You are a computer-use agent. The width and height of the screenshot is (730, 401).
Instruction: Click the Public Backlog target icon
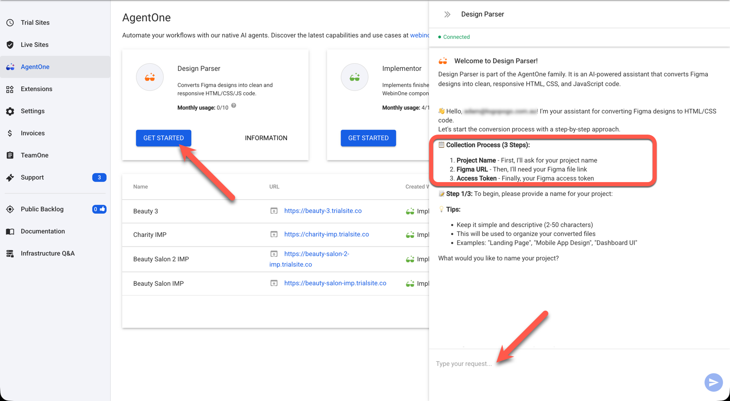click(10, 209)
